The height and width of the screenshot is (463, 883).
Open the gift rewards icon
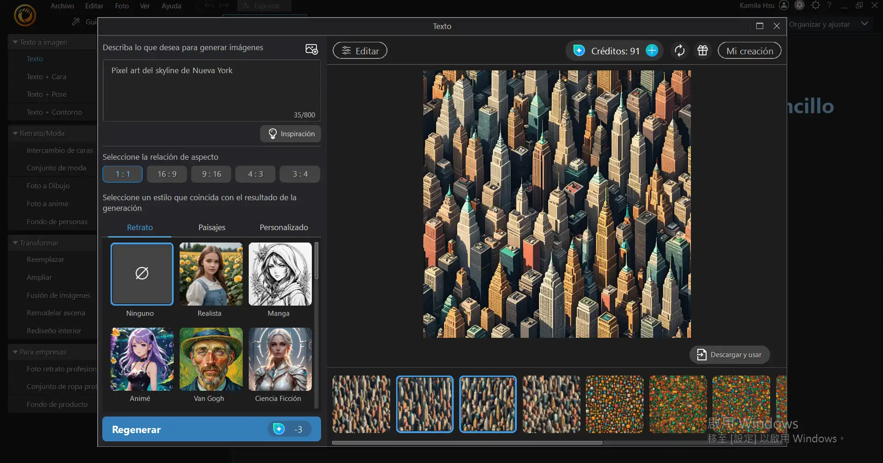[x=702, y=51]
